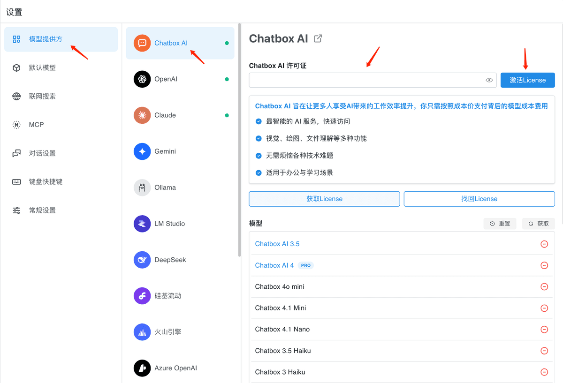Select the Gemini provider
Viewport: 563px width, 383px height.
[x=163, y=151]
